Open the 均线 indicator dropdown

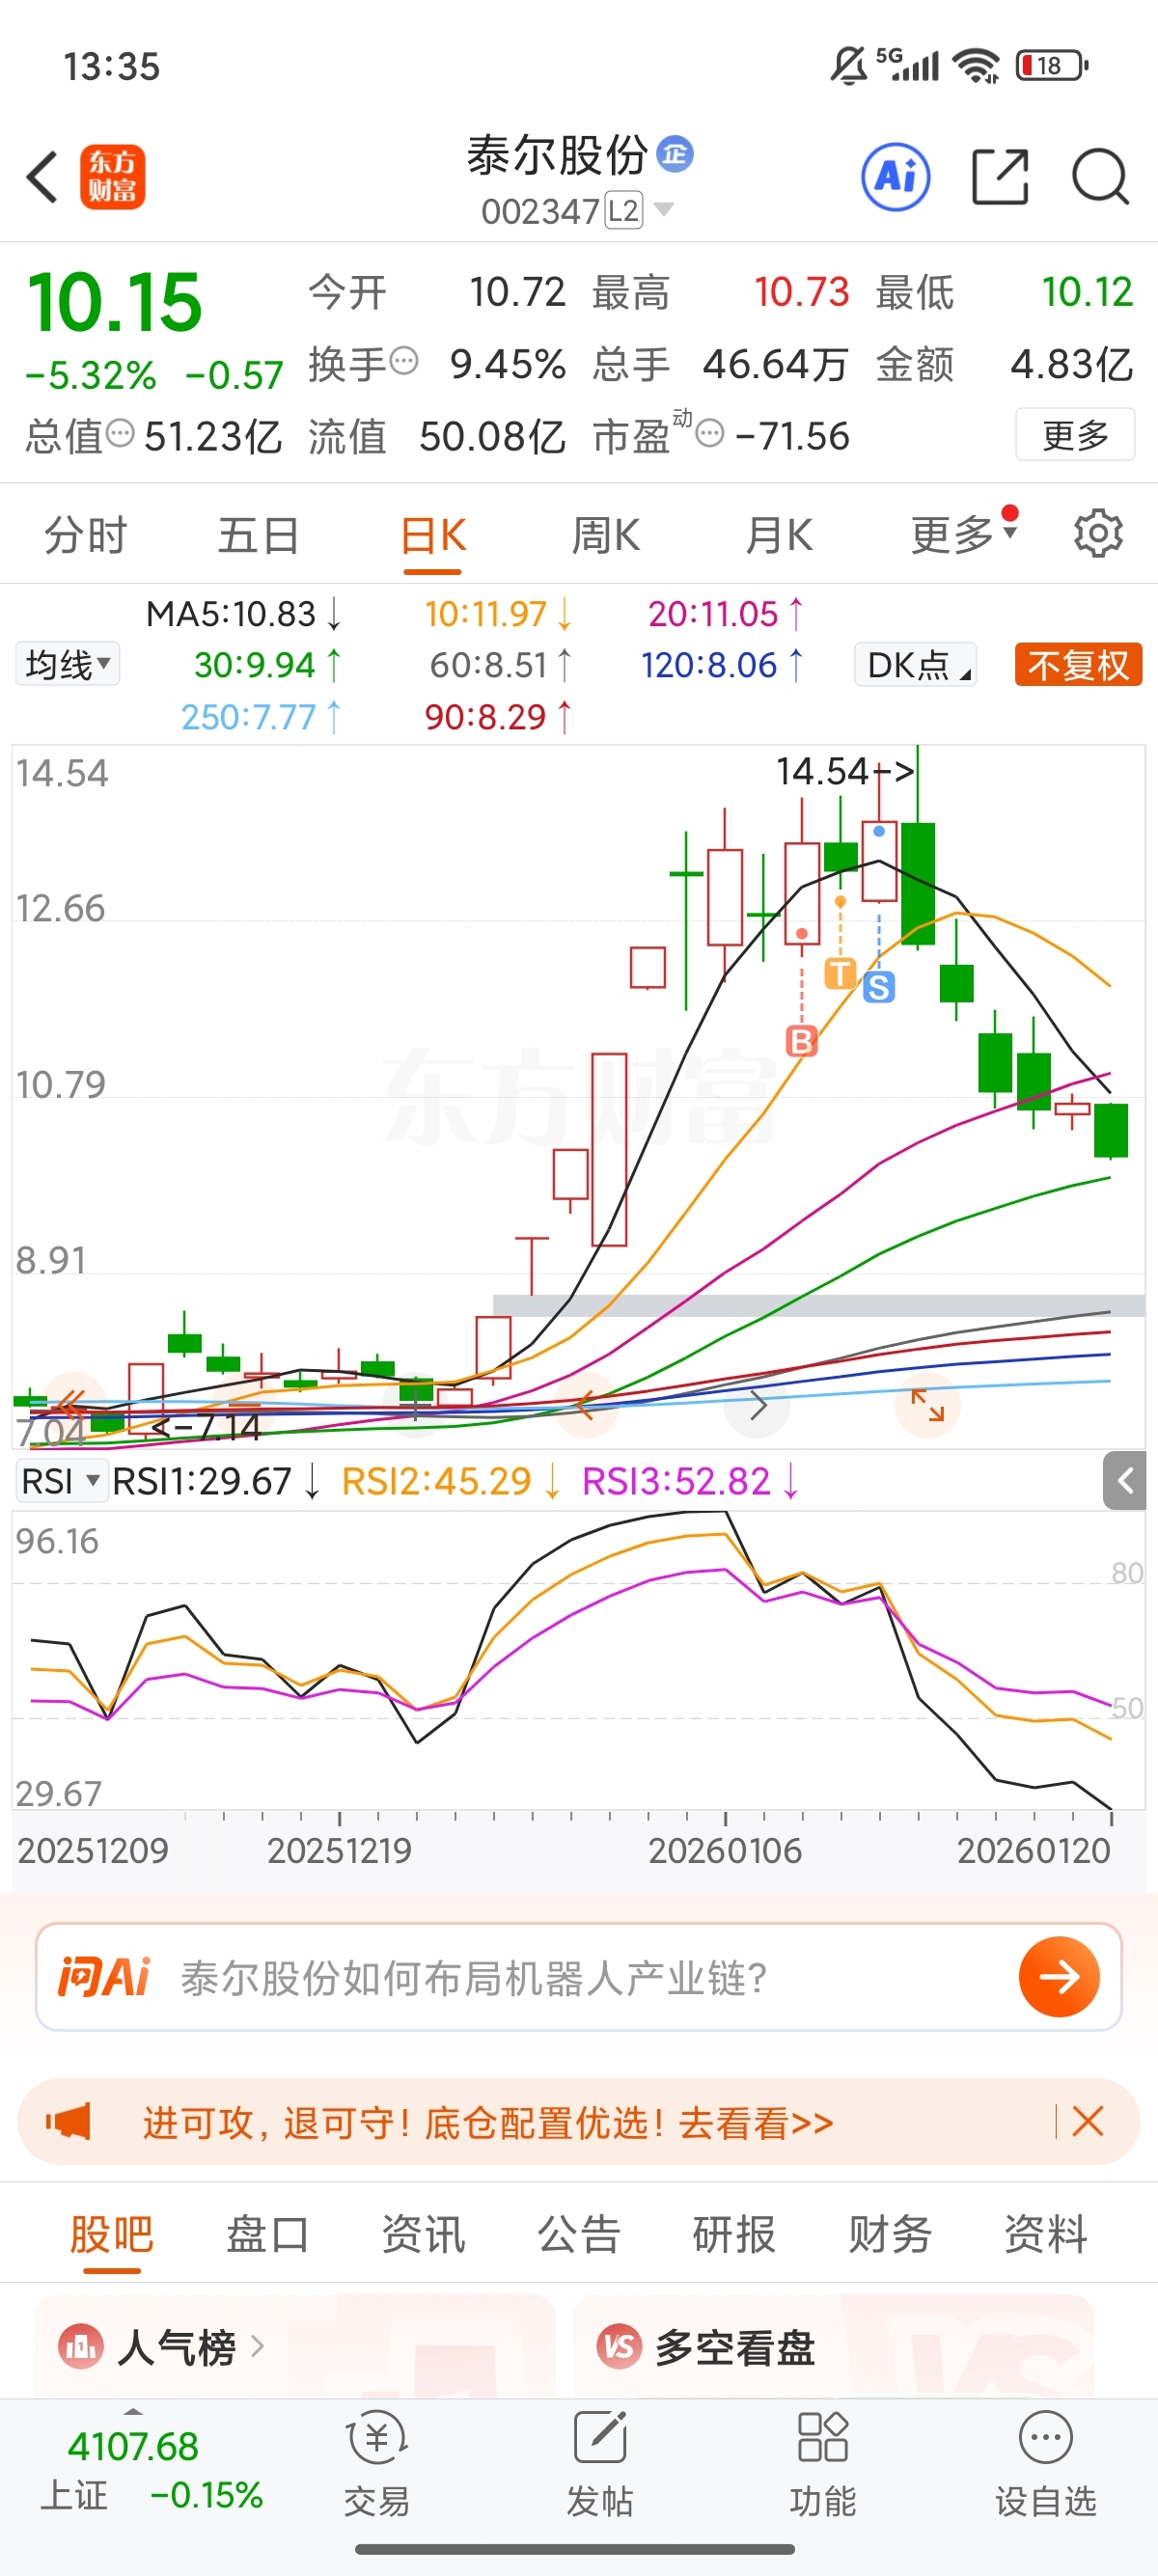(x=67, y=663)
